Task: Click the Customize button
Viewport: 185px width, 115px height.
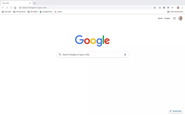Action: (x=175, y=111)
